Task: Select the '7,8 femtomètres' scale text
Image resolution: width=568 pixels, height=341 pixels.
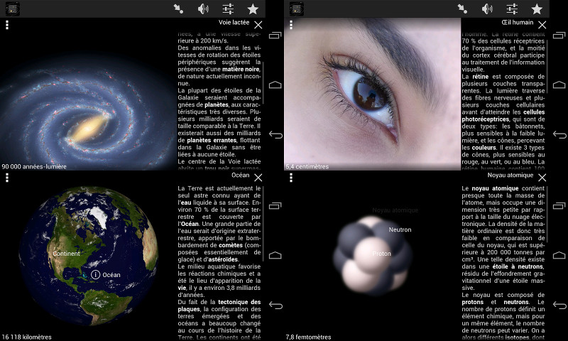Action: 308,337
